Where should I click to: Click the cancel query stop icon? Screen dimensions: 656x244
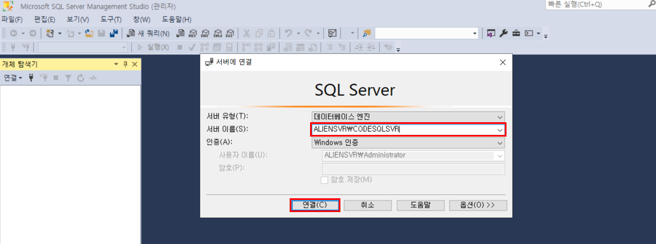(x=180, y=47)
